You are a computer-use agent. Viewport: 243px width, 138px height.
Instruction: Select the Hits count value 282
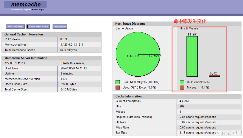click(x=182, y=106)
